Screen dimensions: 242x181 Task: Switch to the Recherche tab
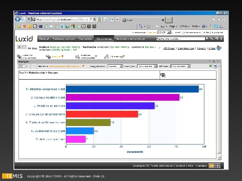[85, 39]
